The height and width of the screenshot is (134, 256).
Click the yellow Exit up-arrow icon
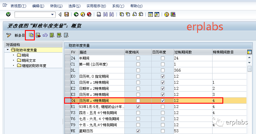pos(83,14)
